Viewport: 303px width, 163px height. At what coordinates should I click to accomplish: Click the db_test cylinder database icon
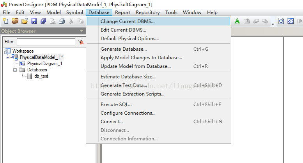click(x=30, y=76)
